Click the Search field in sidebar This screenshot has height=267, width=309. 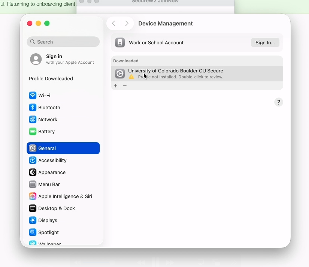63,42
